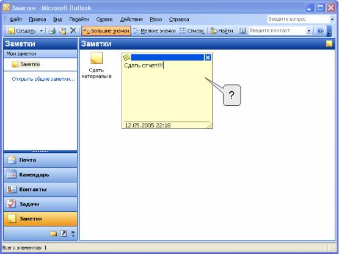The width and height of the screenshot is (339, 254).
Task: Open the Plaxo menu
Action: coord(156,20)
